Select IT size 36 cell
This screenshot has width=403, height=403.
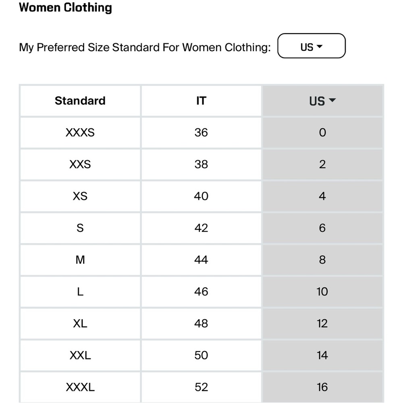coord(201,133)
